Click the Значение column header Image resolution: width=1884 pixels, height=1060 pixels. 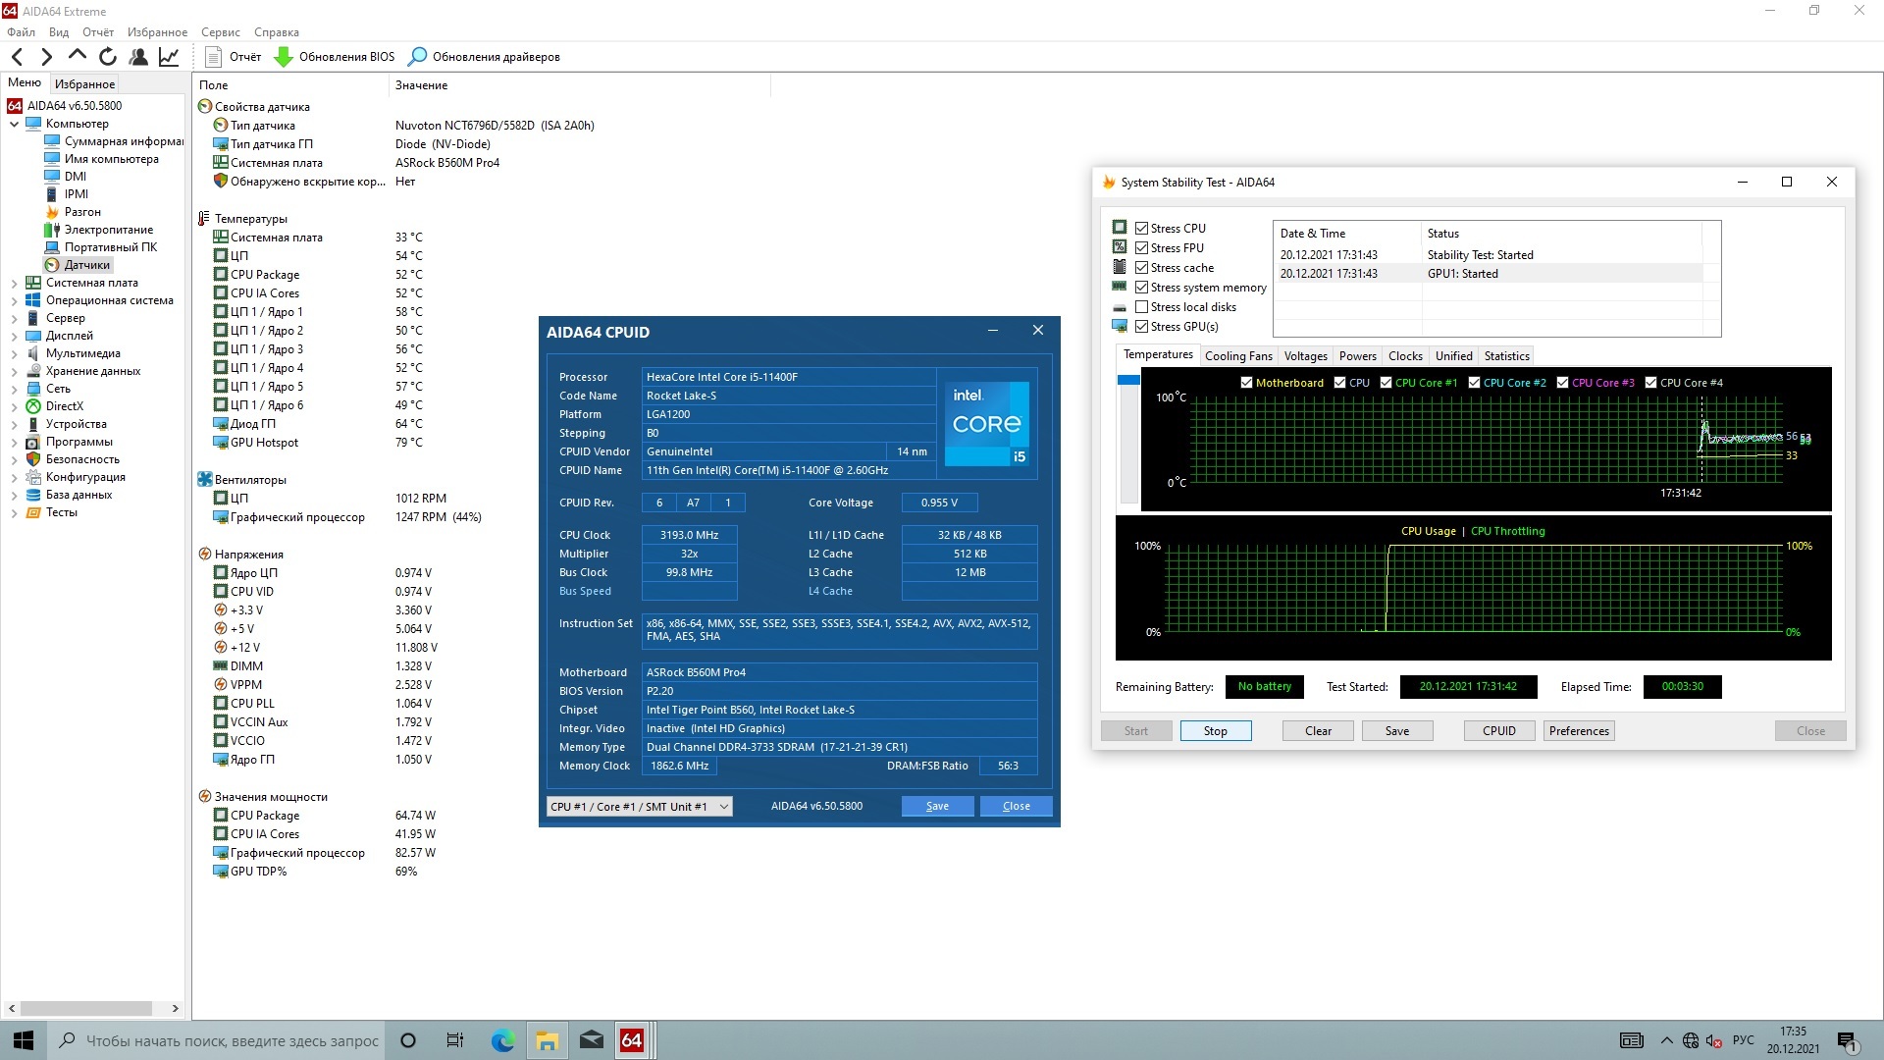coord(581,85)
